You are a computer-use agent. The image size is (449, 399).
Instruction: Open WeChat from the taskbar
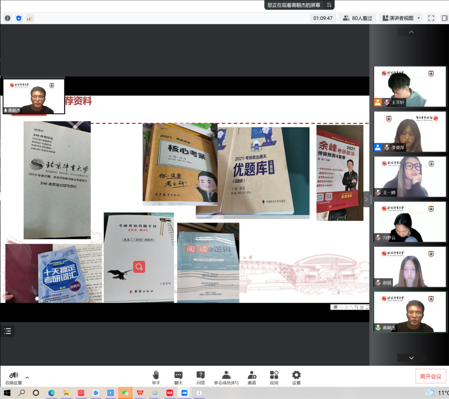coord(125,393)
